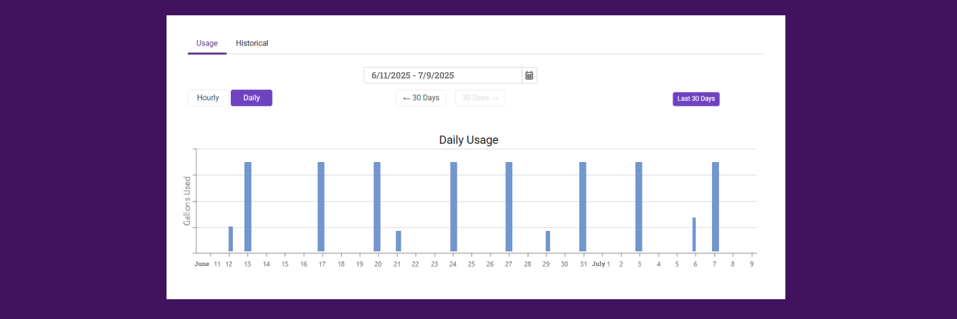This screenshot has height=319, width=957.
Task: Click the July 7 usage bar
Action: tap(715, 207)
